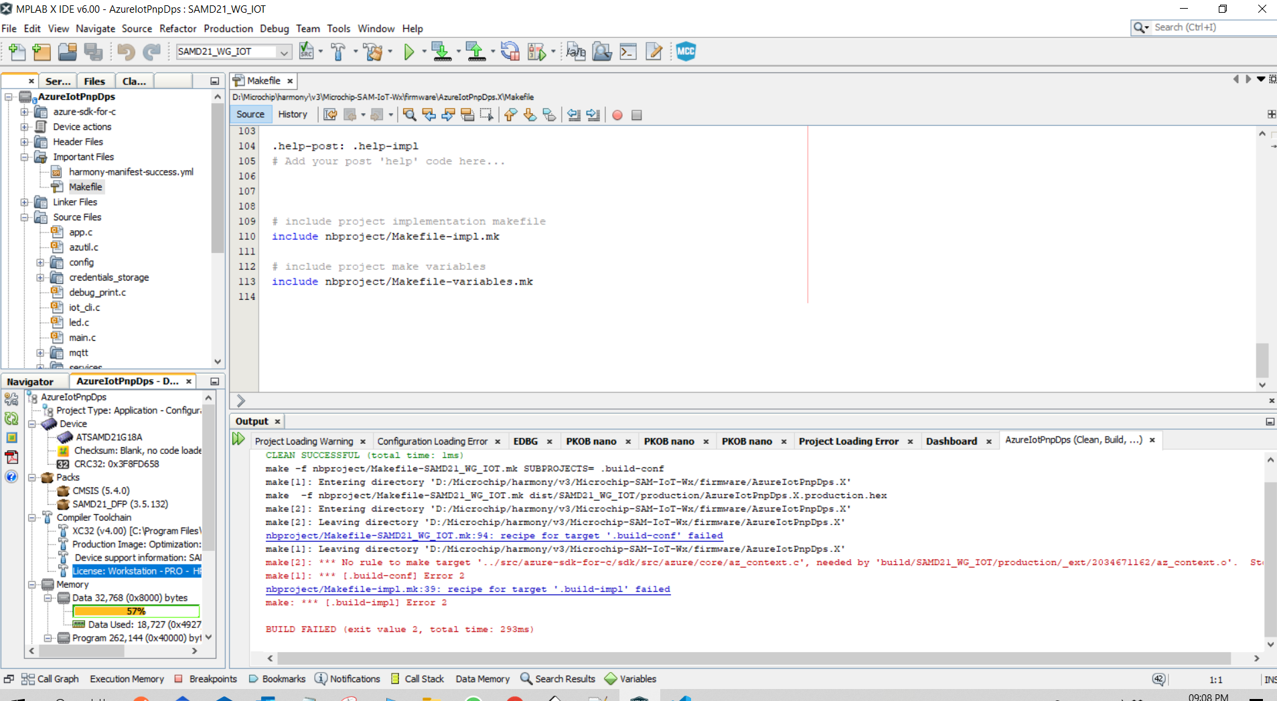Image resolution: width=1277 pixels, height=701 pixels.
Task: Open the MCC tool from the toolbar
Action: pos(686,52)
